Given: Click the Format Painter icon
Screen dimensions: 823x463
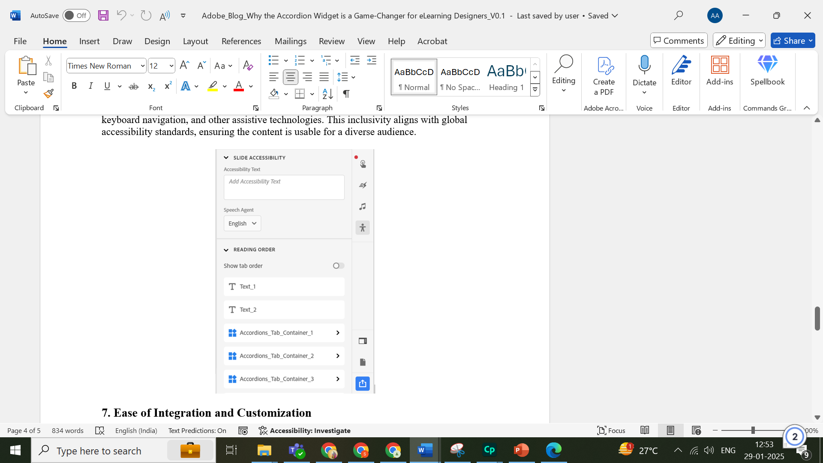Looking at the screenshot, I should point(48,93).
